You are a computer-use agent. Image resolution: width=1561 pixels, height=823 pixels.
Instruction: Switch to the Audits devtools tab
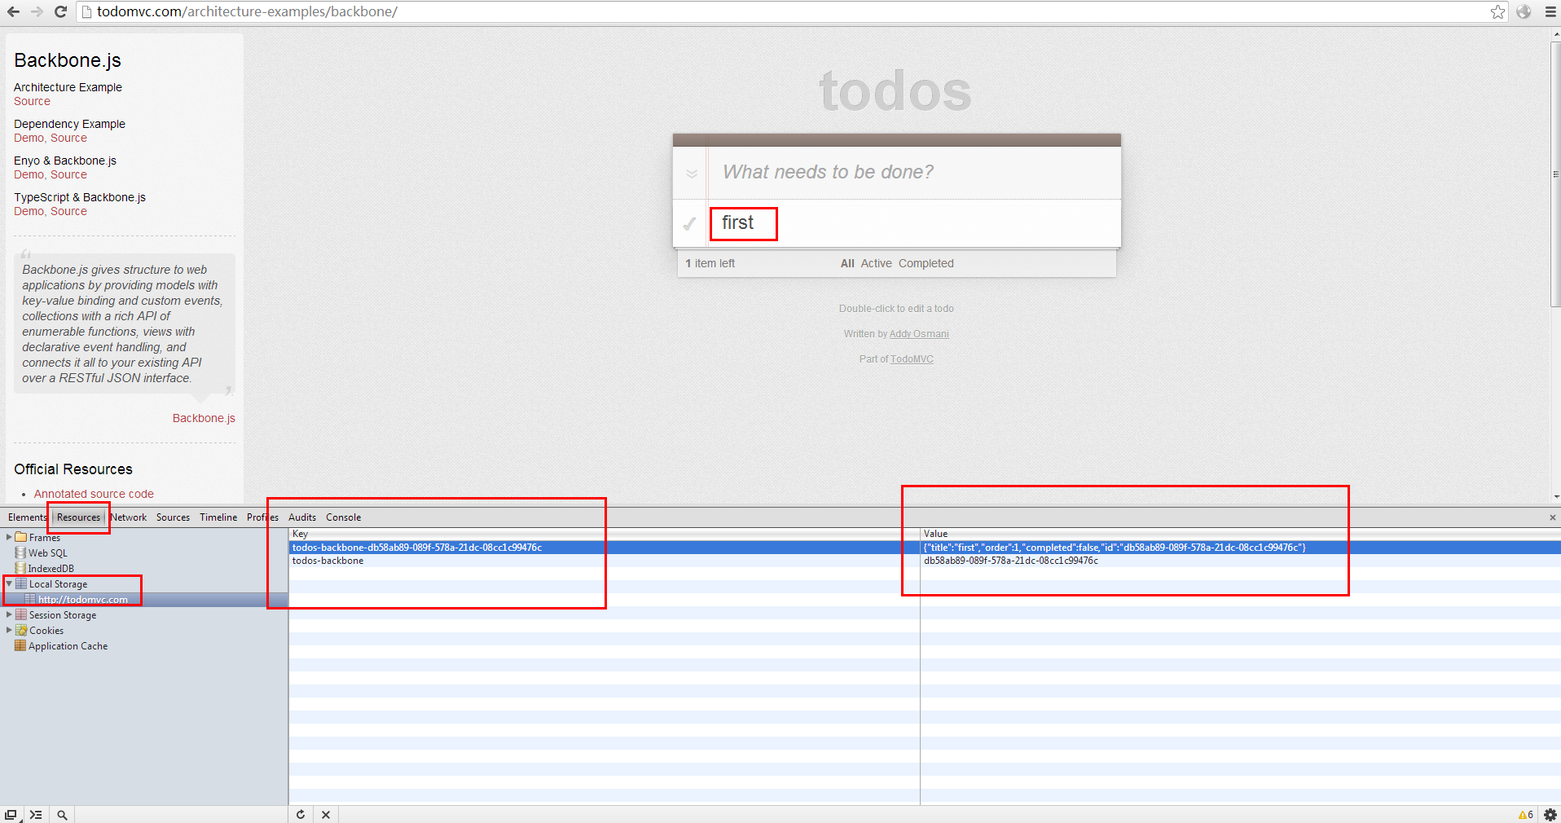click(302, 517)
